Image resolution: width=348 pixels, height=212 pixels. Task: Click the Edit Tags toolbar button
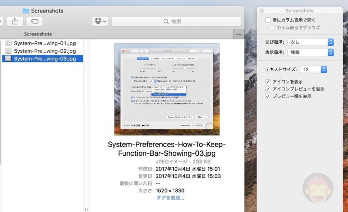coord(34,22)
